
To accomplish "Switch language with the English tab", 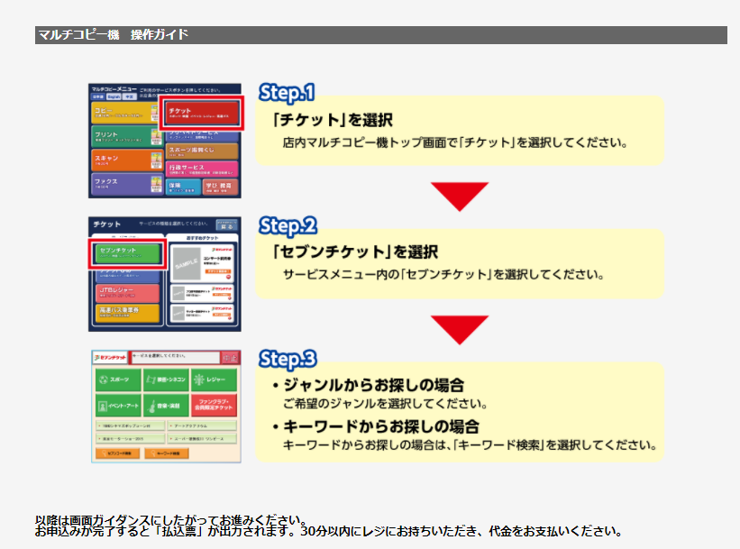I will click(114, 96).
